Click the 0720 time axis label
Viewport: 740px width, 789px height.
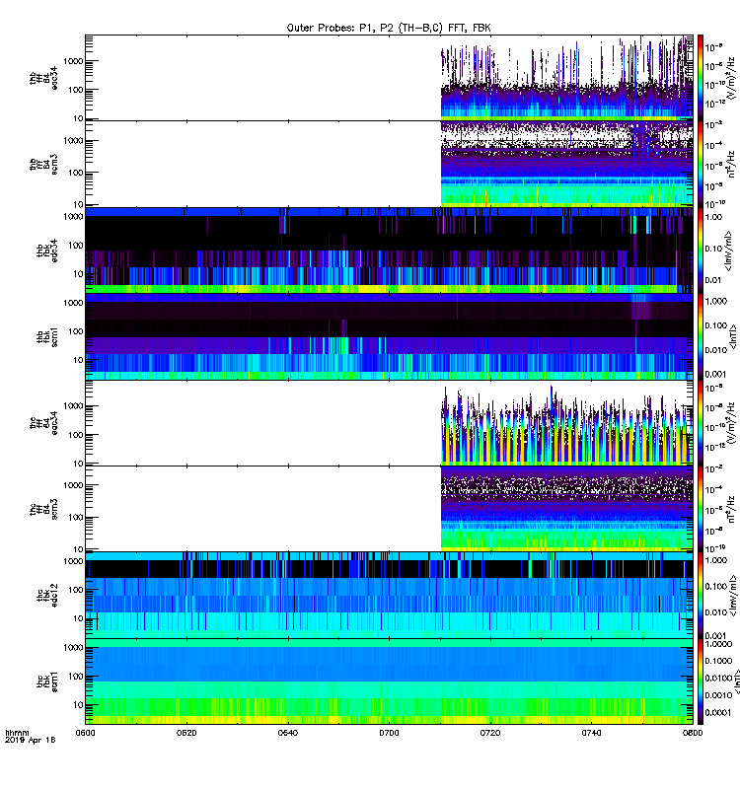[x=489, y=733]
